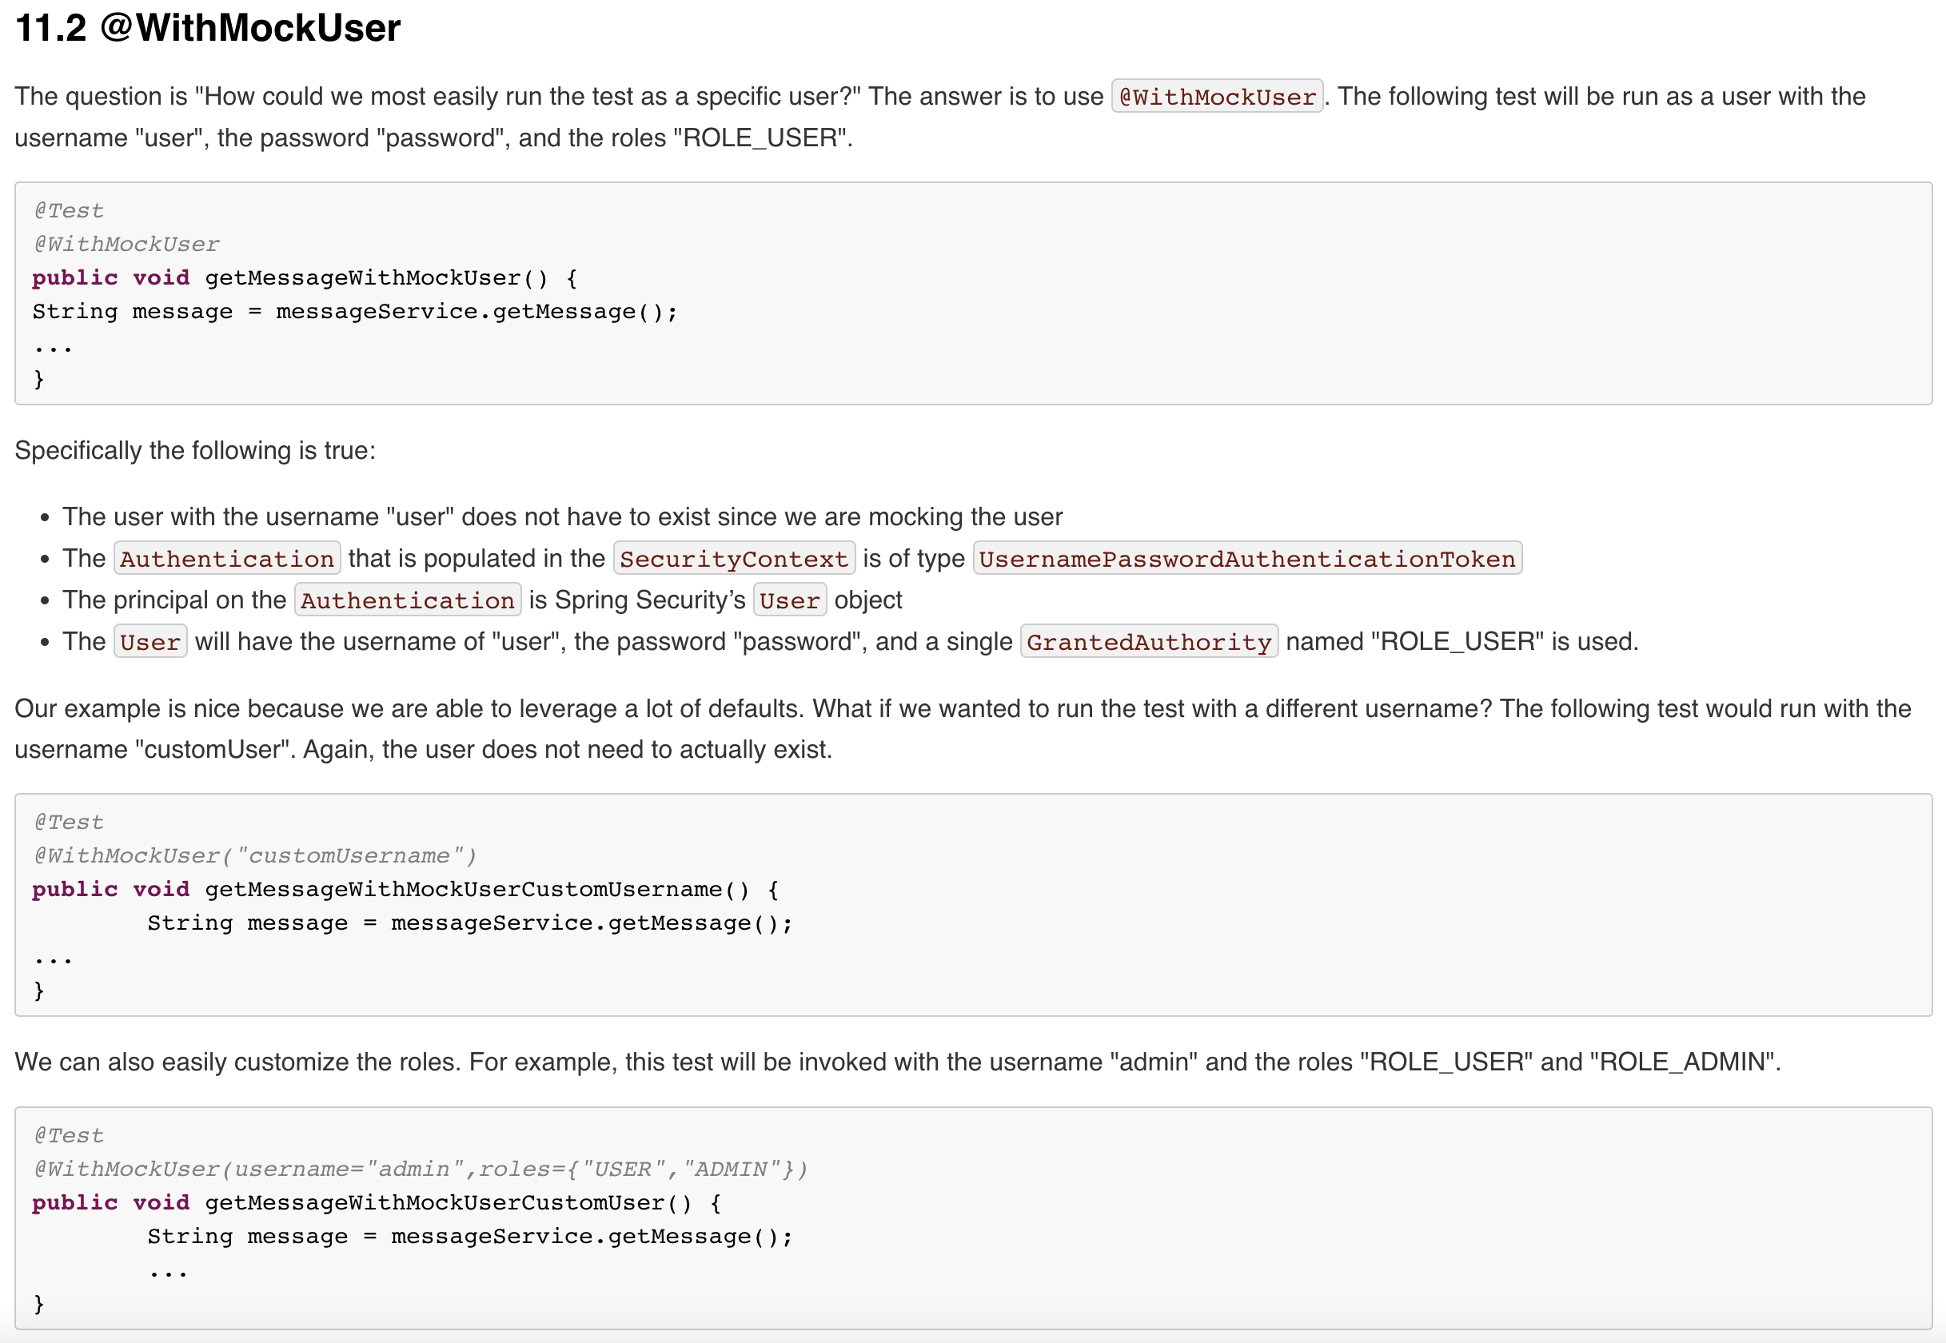Click the GrantedAuthority inline code term
Image resolution: width=1946 pixels, height=1343 pixels.
tap(1147, 642)
